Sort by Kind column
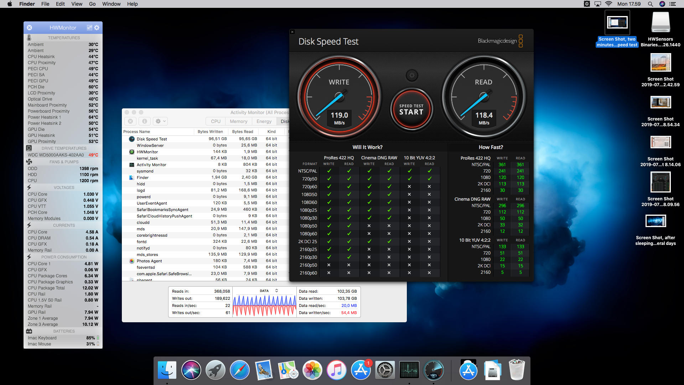Viewport: 684px width, 385px height. pos(271,132)
